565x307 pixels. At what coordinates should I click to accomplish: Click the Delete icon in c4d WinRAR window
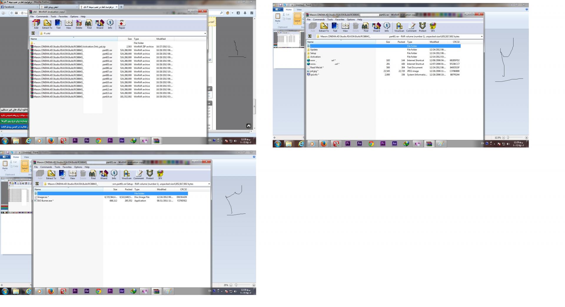tap(79, 24)
